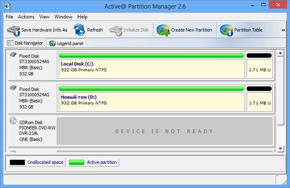Click Save Hardware Info As label
This screenshot has width=290, height=188.
(x=44, y=30)
